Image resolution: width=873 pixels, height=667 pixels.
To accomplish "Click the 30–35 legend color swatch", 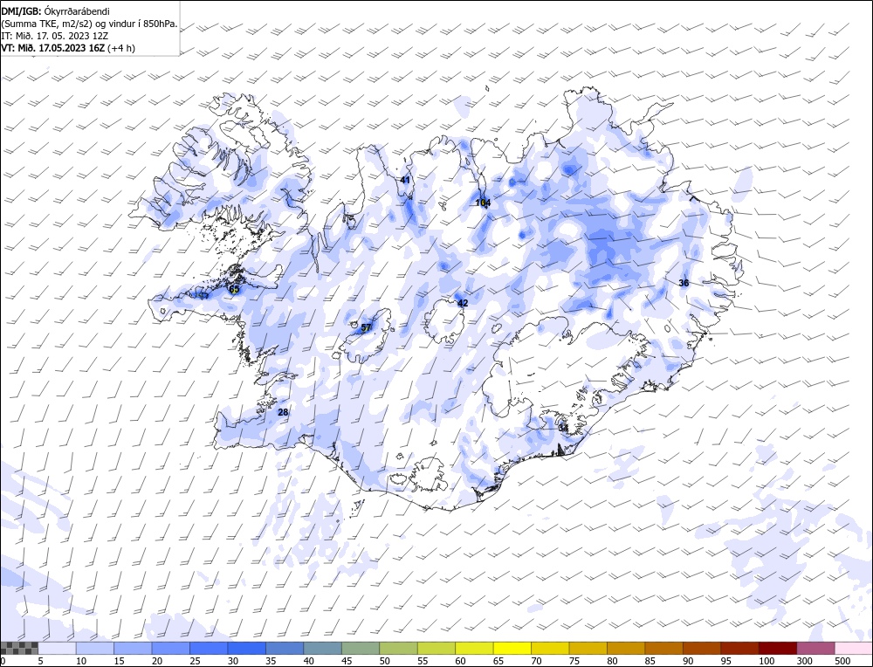I will [247, 648].
